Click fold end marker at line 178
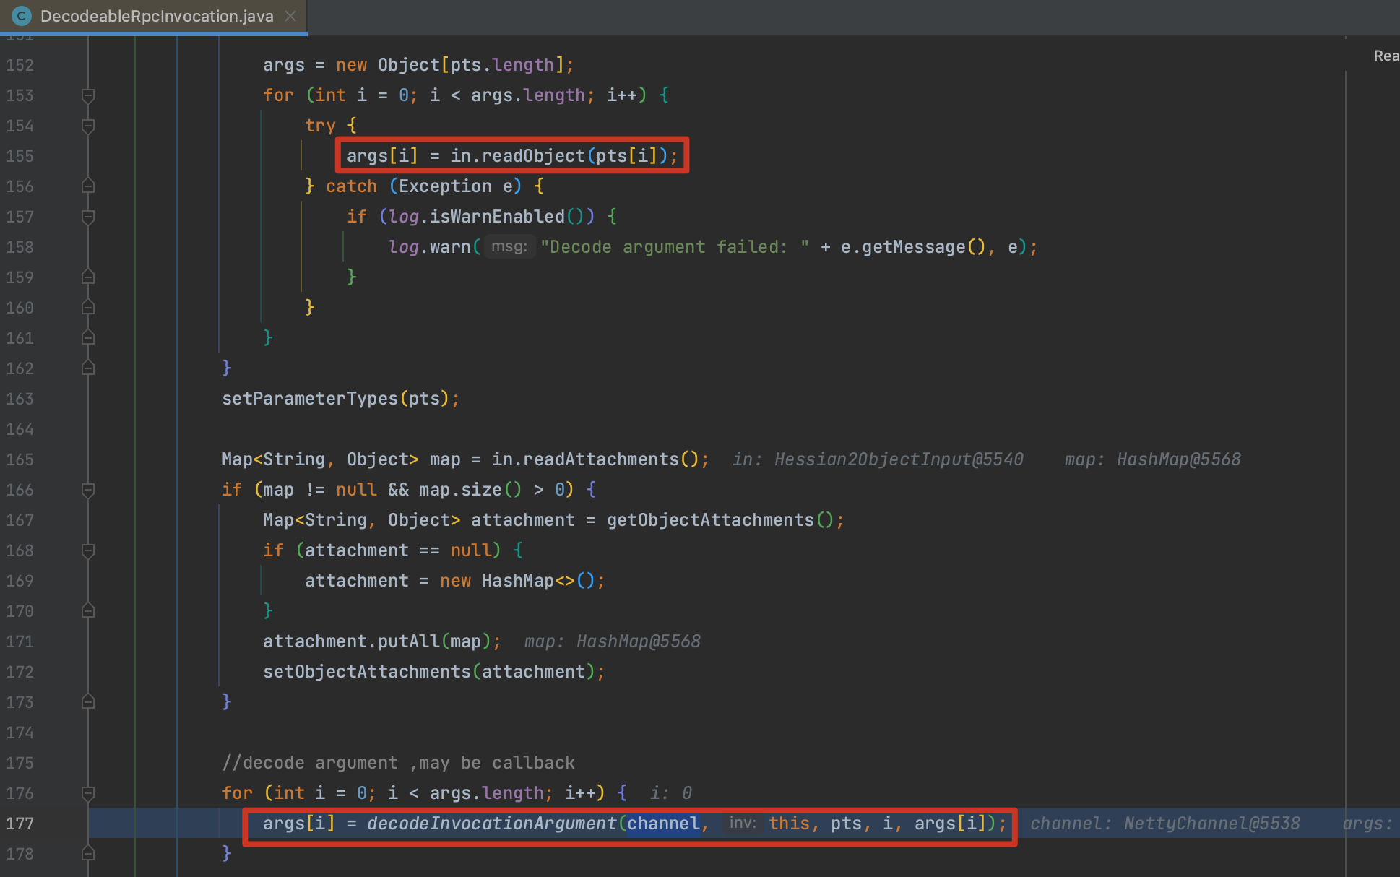Viewport: 1400px width, 877px height. (x=88, y=854)
